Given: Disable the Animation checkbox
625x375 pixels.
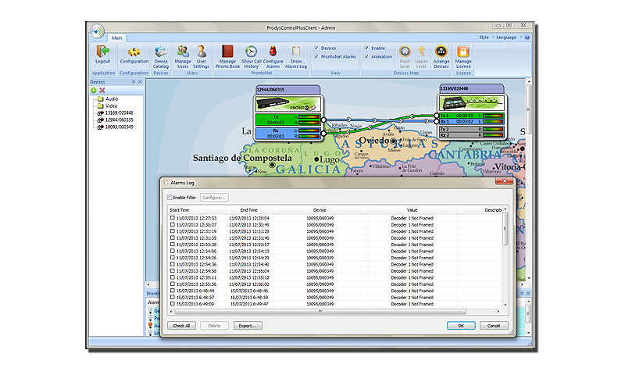Looking at the screenshot, I should pyautogui.click(x=365, y=56).
